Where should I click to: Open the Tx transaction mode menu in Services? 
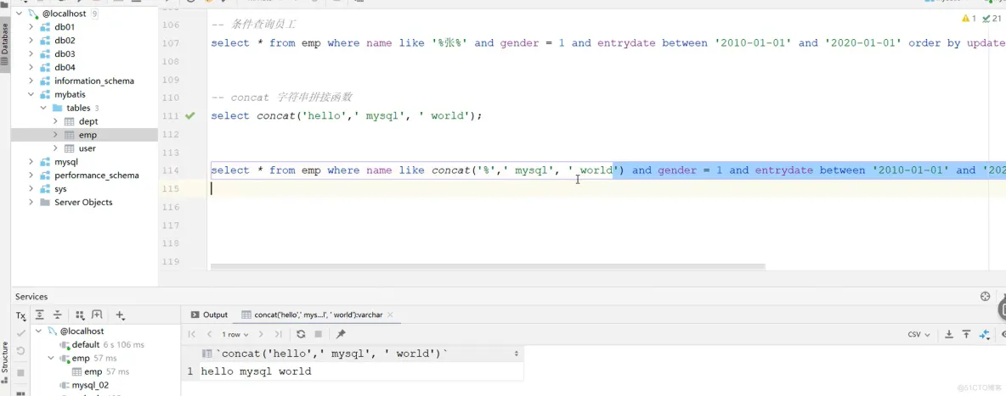click(x=21, y=315)
